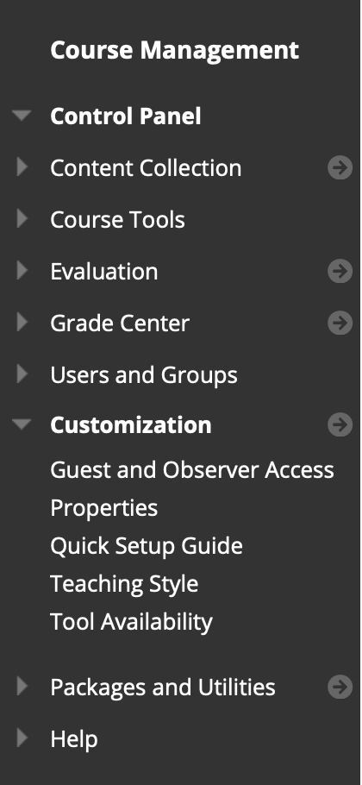Click the Evaluation go-arrow icon
Image resolution: width=362 pixels, height=785 pixels.
click(340, 272)
